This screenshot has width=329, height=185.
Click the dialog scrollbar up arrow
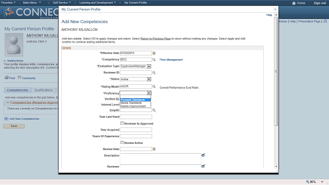click(276, 15)
